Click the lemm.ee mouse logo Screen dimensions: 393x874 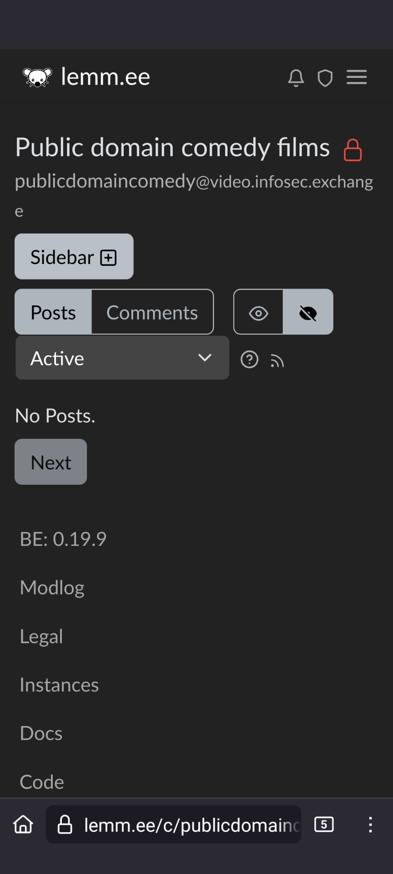pyautogui.click(x=37, y=77)
